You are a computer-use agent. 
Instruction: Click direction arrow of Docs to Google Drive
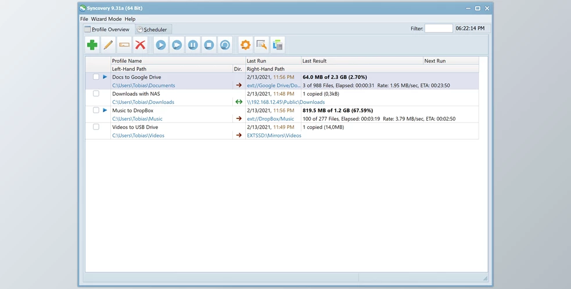239,85
